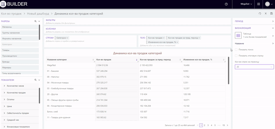Expand the Период section
The image size is (275, 129).
coord(273,21)
